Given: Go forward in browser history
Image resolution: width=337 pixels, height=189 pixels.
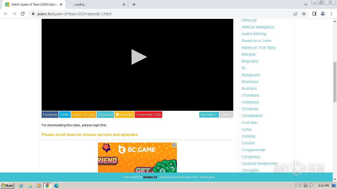Looking at the screenshot, I should pos(14,14).
